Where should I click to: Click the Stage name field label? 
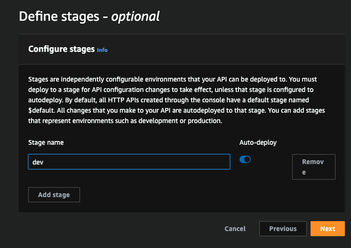46,142
